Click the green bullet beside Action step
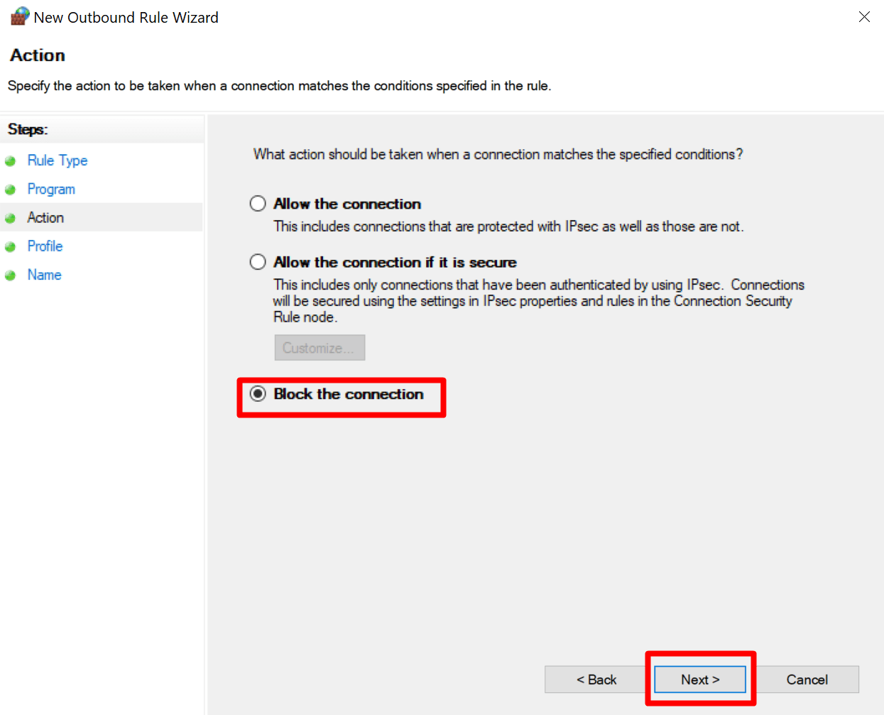 tap(11, 218)
